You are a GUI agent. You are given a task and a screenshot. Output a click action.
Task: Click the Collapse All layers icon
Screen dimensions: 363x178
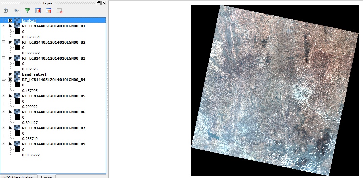(49, 11)
